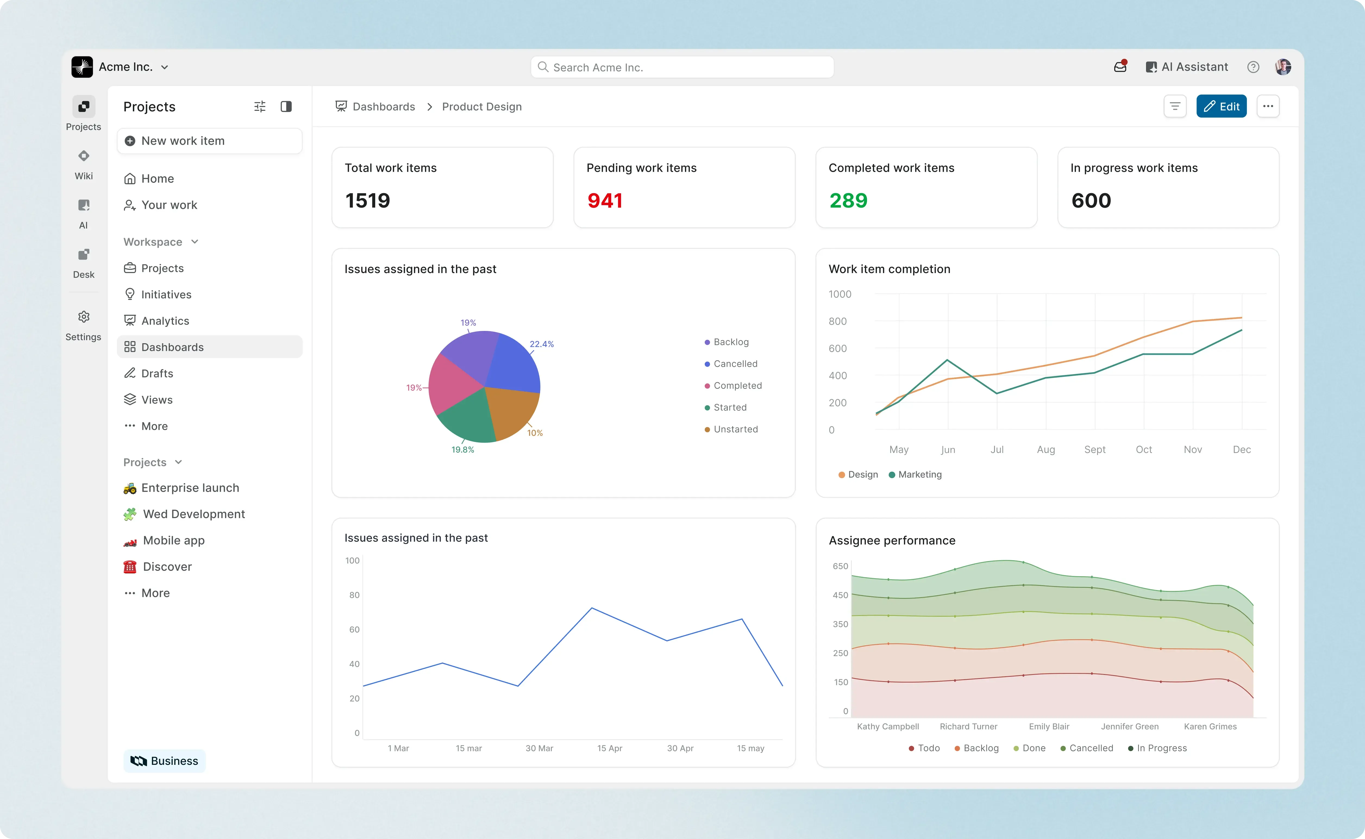Open Settings via the gear icon
Screen dimensions: 1365x839
83,325
